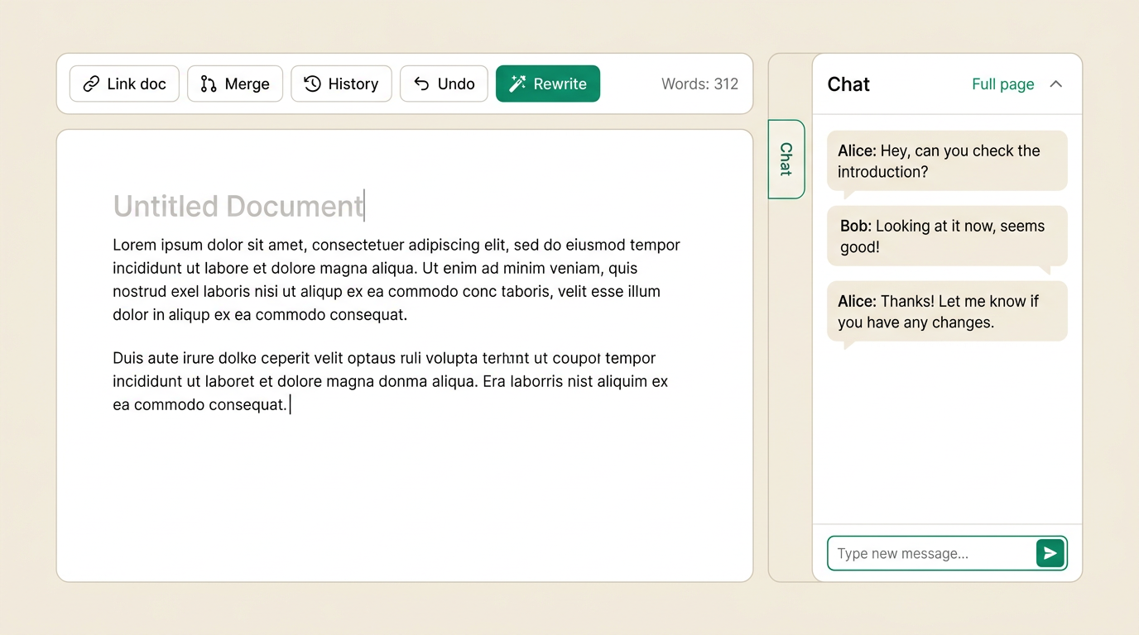This screenshot has height=635, width=1139.
Task: Open the document History
Action: pyautogui.click(x=341, y=84)
